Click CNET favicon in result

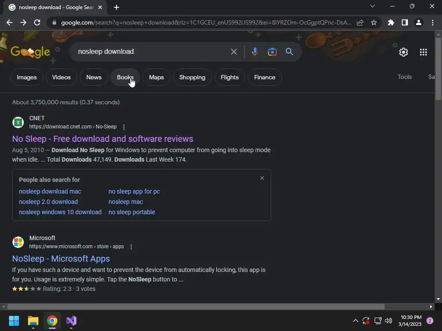[18, 122]
